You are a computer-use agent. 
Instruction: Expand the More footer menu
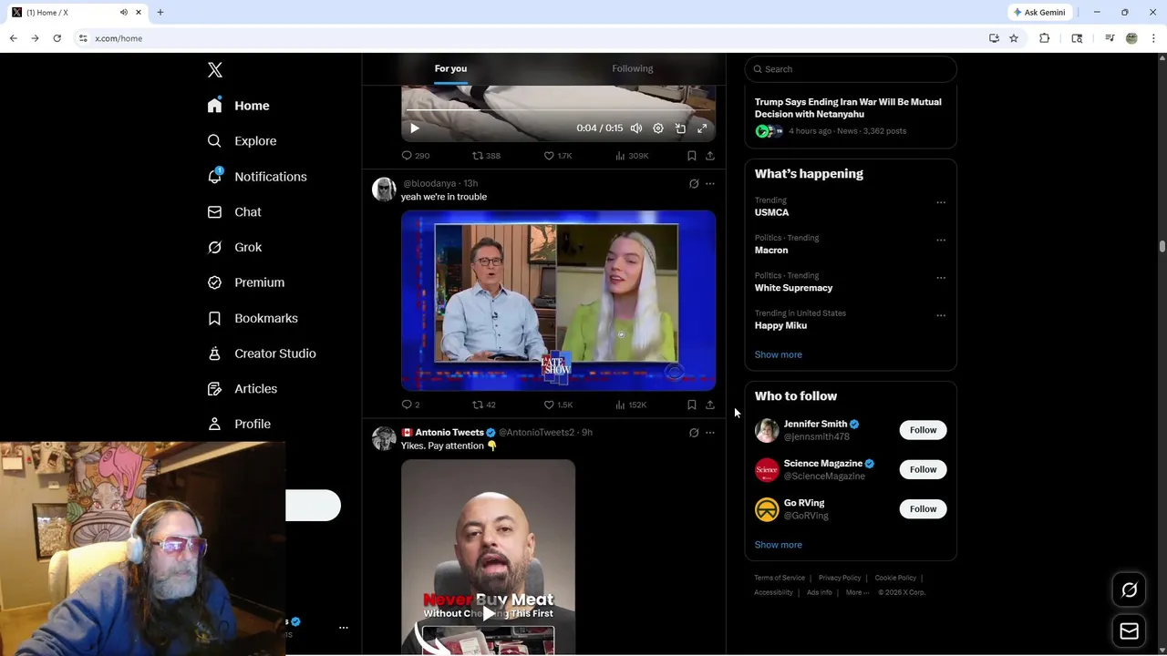[x=857, y=592]
